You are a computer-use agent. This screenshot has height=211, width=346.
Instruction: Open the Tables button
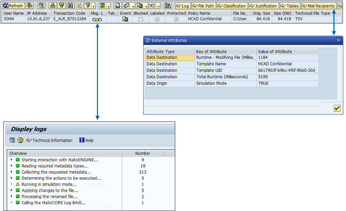click(x=290, y=6)
